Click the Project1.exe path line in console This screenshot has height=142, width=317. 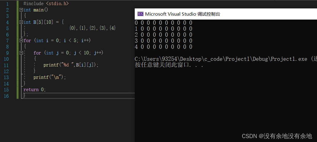pyautogui.click(x=226, y=59)
